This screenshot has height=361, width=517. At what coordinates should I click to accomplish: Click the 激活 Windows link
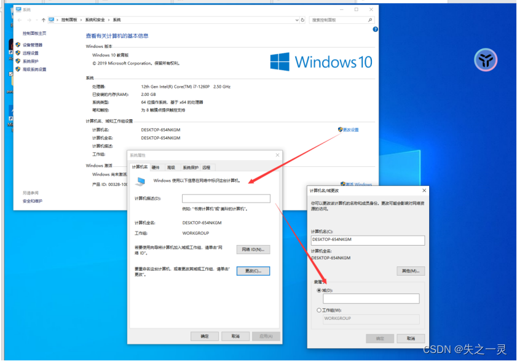pos(359,184)
